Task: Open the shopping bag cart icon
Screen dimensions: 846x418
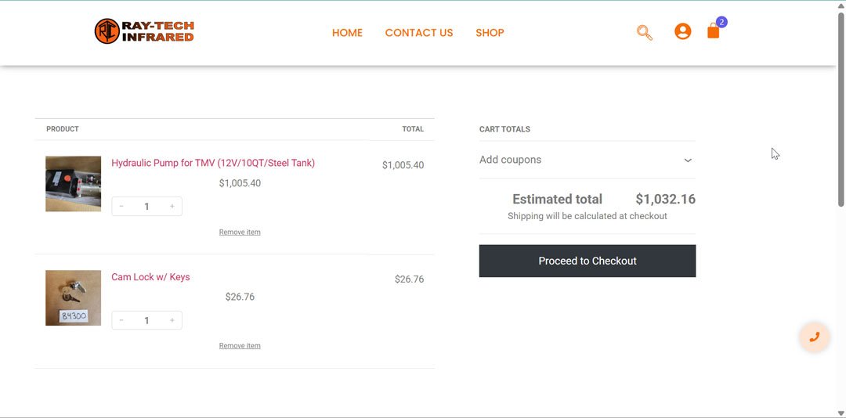Action: point(713,31)
